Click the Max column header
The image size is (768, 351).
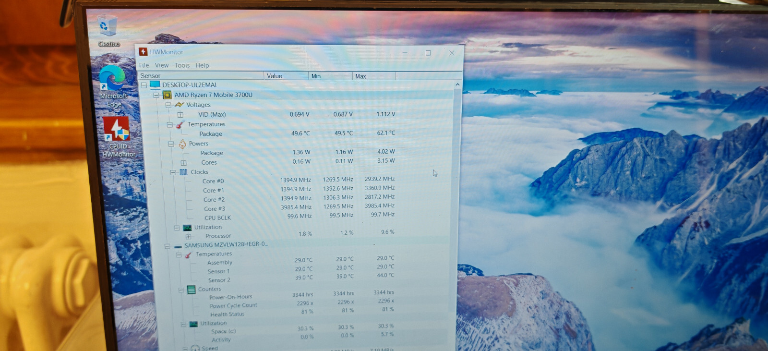click(374, 76)
